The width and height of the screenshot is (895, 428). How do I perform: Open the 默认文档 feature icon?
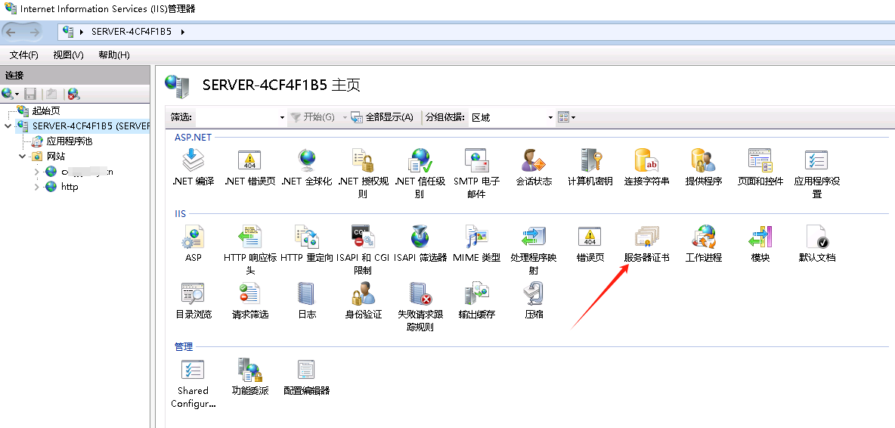817,236
